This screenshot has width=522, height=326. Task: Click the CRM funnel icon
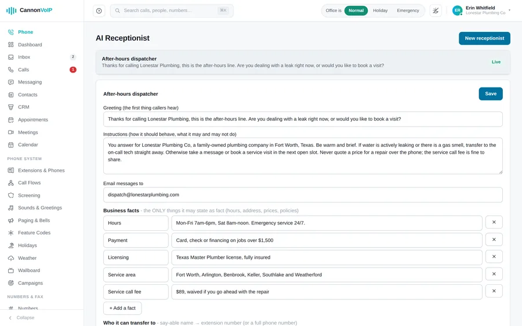coord(11,107)
